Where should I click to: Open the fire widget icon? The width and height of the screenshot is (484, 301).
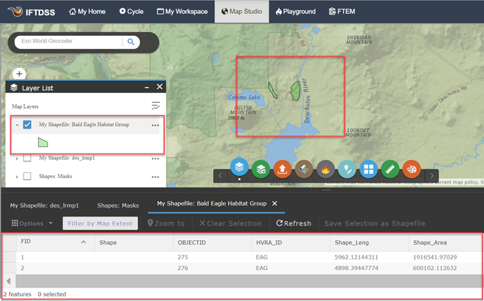coord(326,169)
